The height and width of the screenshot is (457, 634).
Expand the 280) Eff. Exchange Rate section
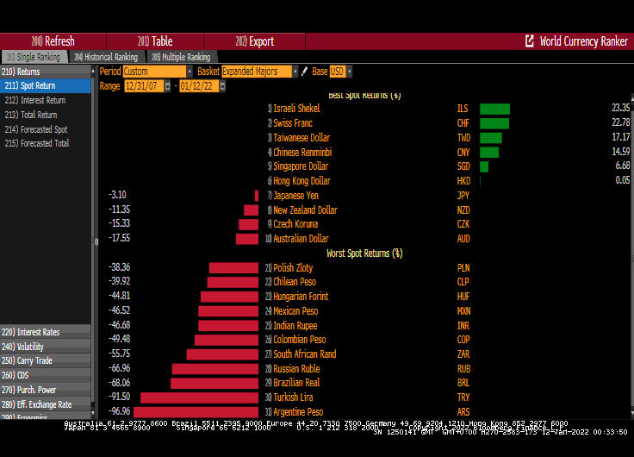[46, 404]
